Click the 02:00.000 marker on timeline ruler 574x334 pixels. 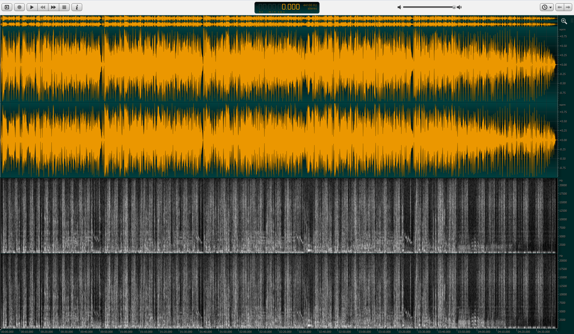(x=245, y=332)
